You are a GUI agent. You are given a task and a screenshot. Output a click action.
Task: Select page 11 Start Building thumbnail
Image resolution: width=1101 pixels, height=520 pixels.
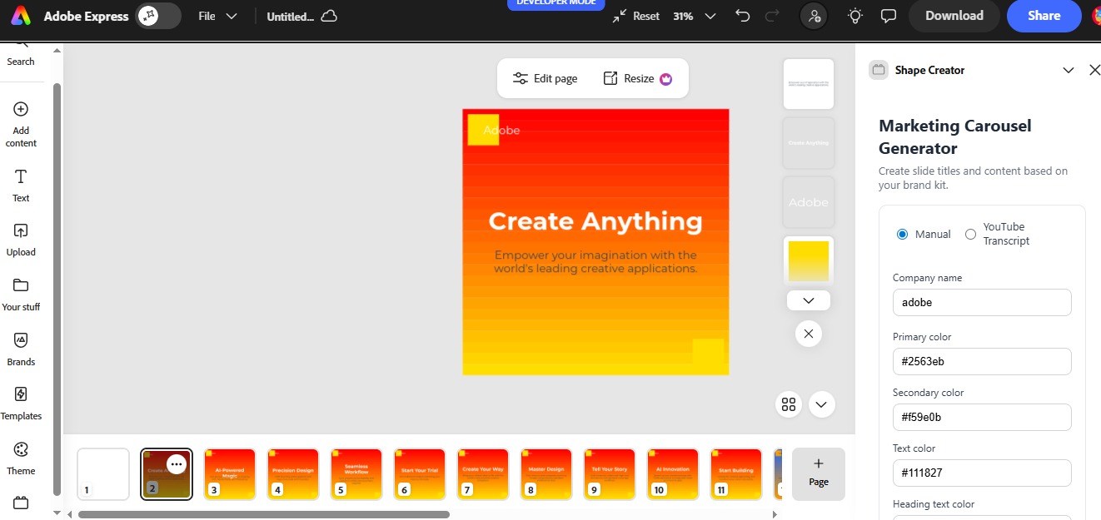click(x=736, y=474)
